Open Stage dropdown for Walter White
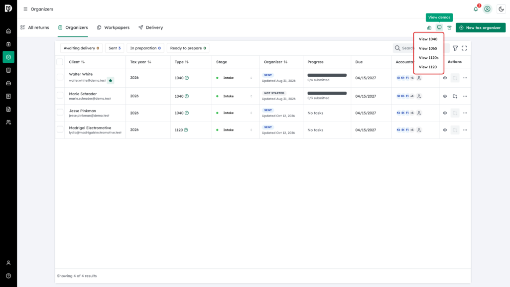The width and height of the screenshot is (510, 287). tap(235, 78)
